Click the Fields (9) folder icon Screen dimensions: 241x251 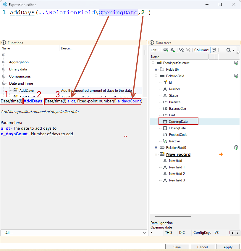click(162, 69)
